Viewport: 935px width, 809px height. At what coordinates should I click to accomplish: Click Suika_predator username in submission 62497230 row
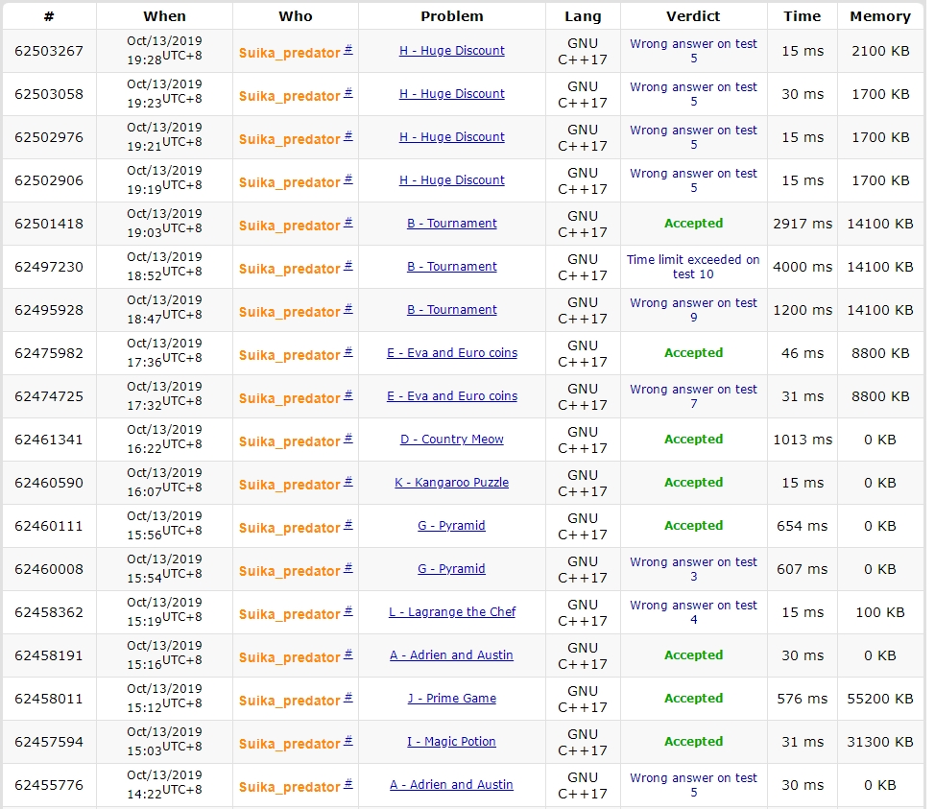pyautogui.click(x=289, y=269)
